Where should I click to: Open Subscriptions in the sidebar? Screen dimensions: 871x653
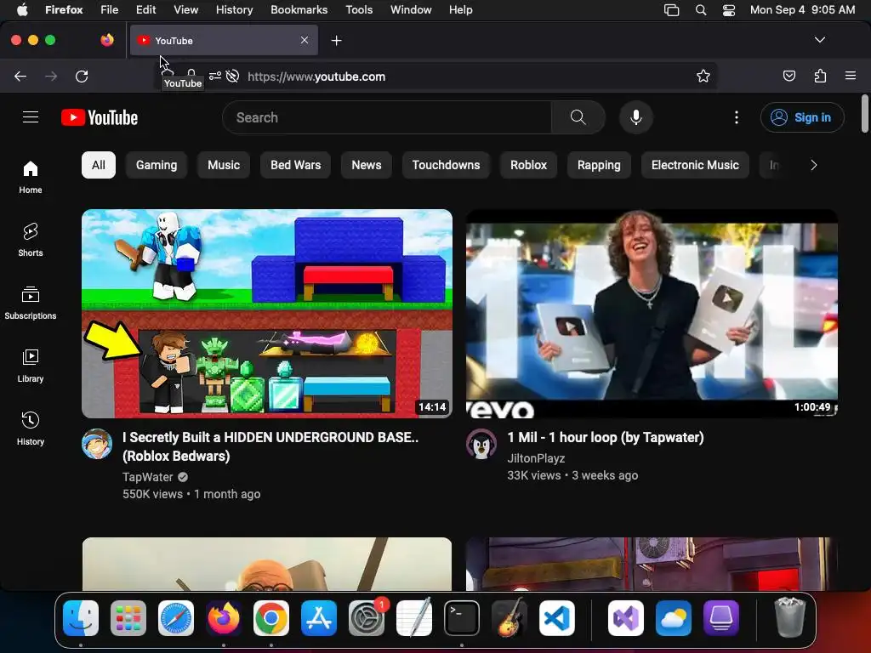[31, 303]
